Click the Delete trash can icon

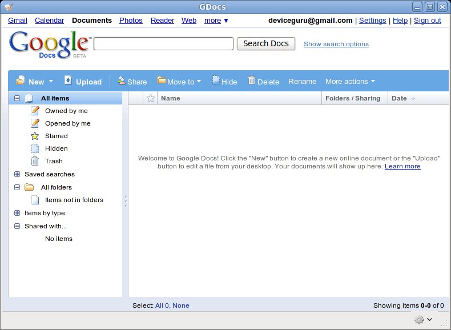[x=252, y=81]
